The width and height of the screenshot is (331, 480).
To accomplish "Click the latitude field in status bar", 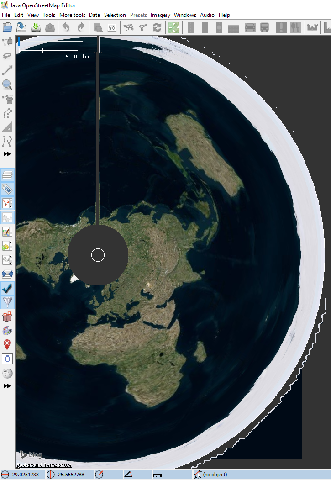I will point(24,475).
